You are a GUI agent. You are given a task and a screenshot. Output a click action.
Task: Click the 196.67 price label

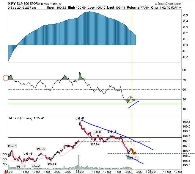click(x=12, y=146)
